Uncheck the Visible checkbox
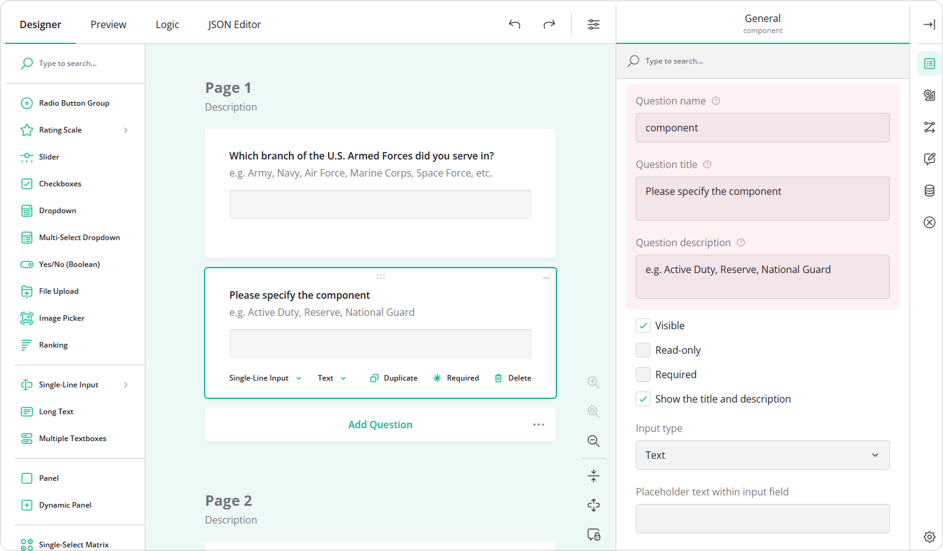The image size is (943, 551). [x=643, y=325]
